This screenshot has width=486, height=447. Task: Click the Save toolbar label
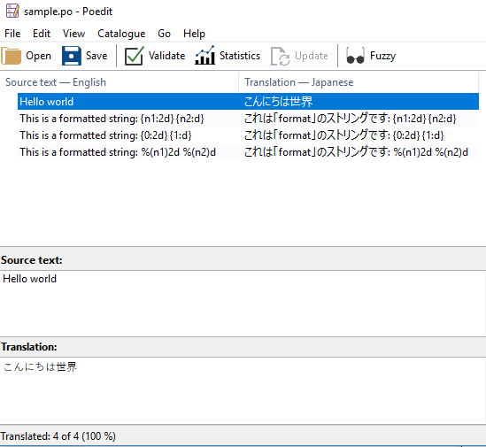point(96,56)
